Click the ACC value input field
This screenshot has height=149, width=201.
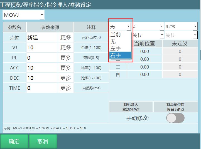(42, 68)
